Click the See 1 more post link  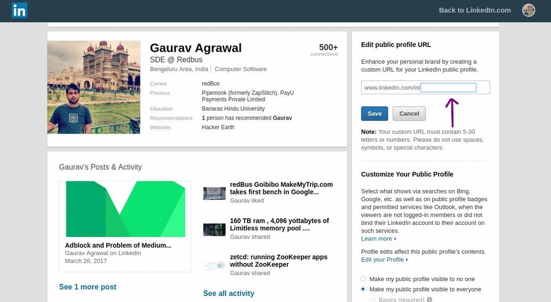point(88,287)
